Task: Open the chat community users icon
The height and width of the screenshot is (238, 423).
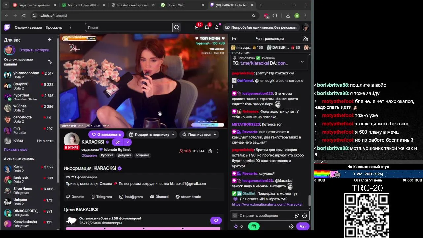Action: [x=305, y=39]
